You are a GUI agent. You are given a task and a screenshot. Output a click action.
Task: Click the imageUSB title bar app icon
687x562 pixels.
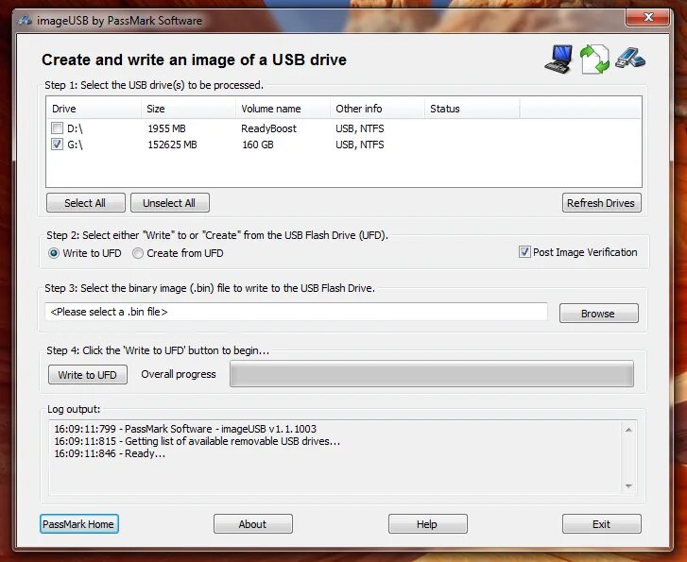coord(26,20)
